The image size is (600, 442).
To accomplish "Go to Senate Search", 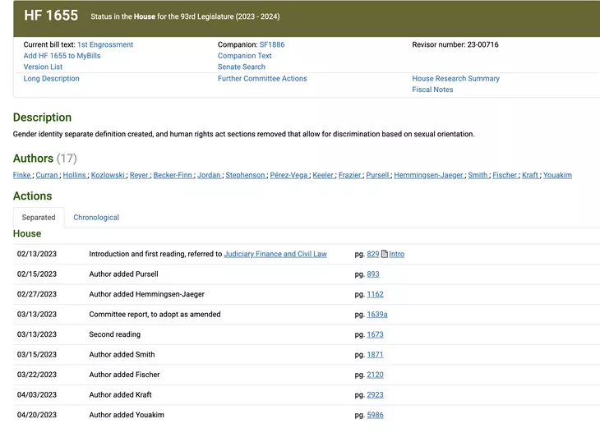I will (242, 67).
